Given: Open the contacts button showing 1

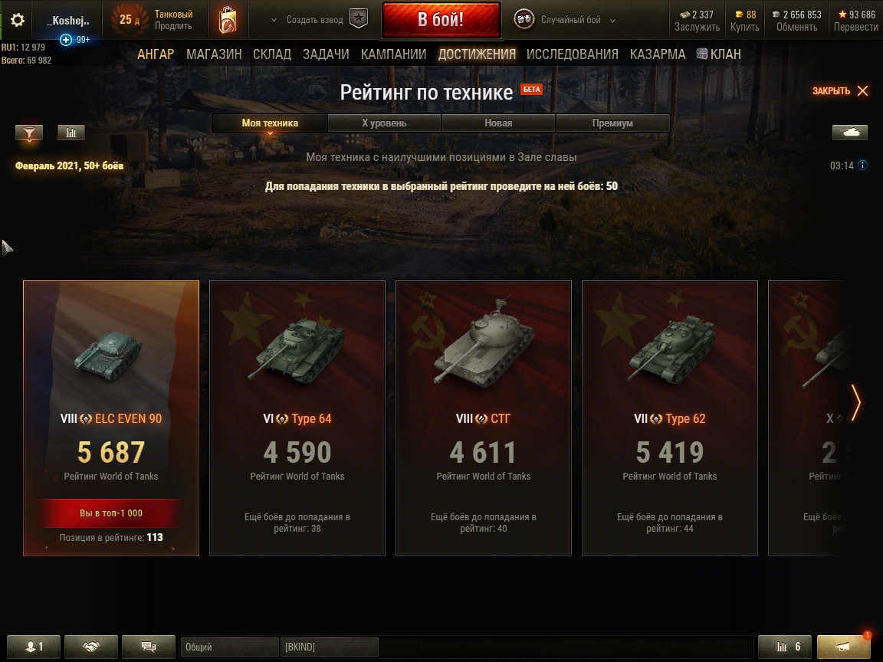Looking at the screenshot, I should tap(33, 646).
